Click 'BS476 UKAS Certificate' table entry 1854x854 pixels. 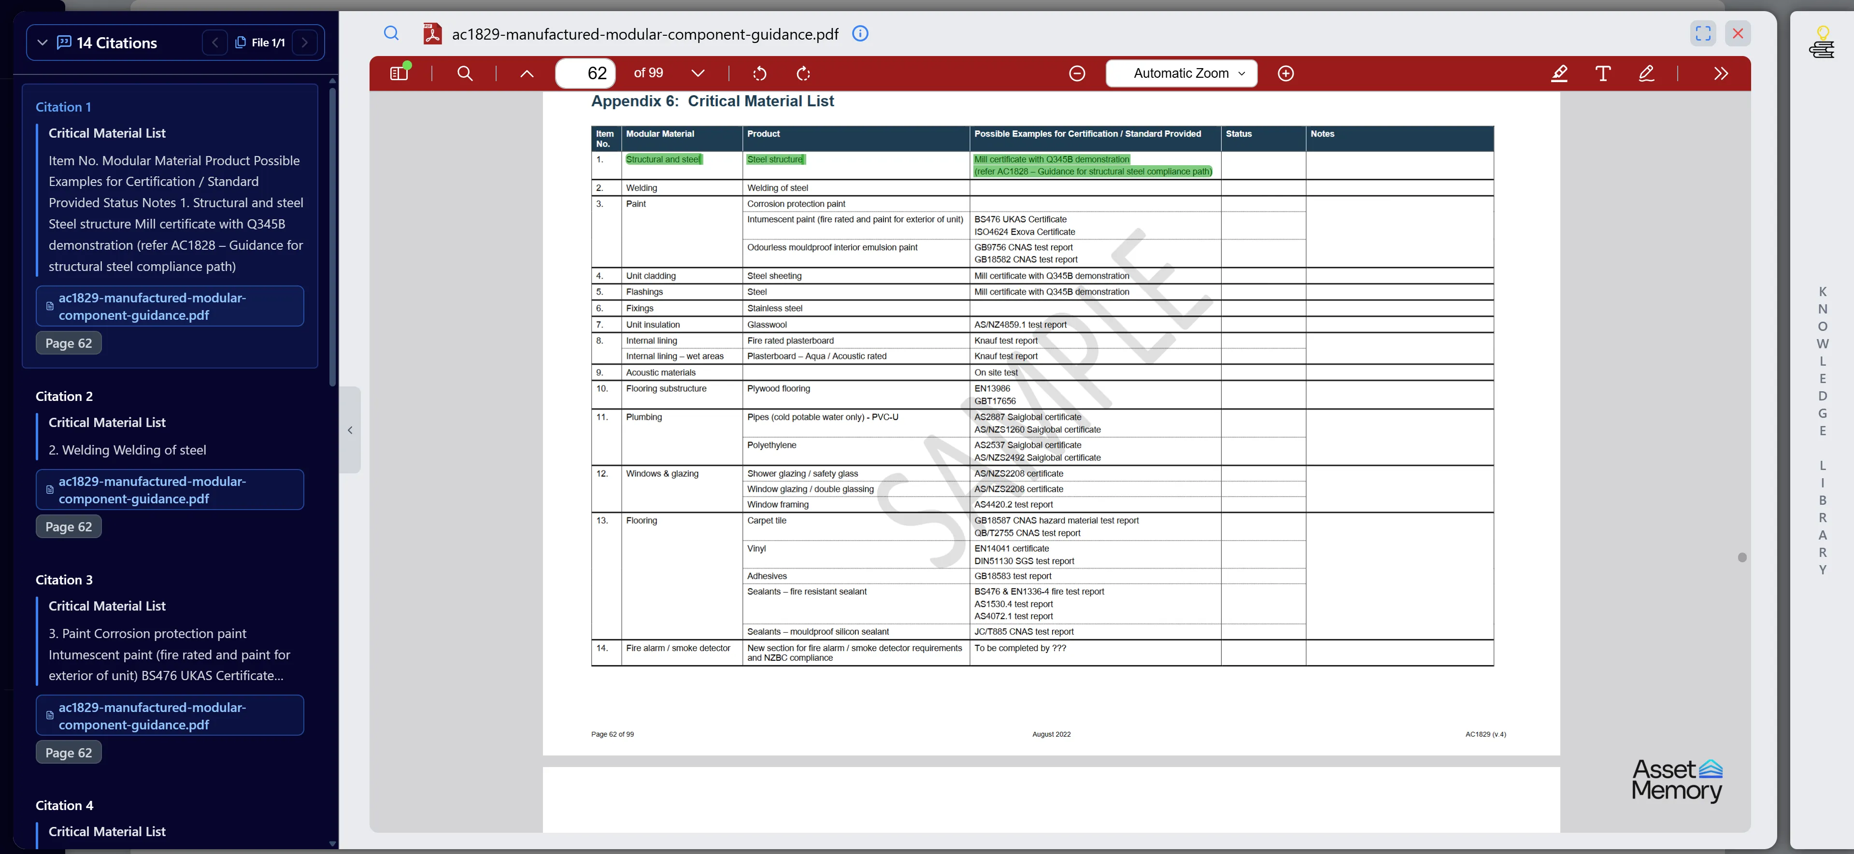1021,219
